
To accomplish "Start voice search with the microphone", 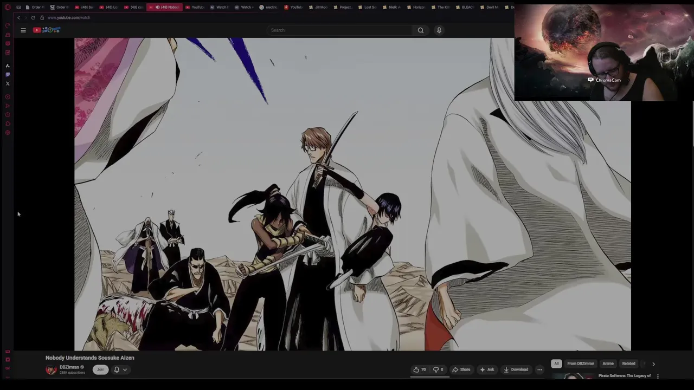I will click(x=439, y=30).
